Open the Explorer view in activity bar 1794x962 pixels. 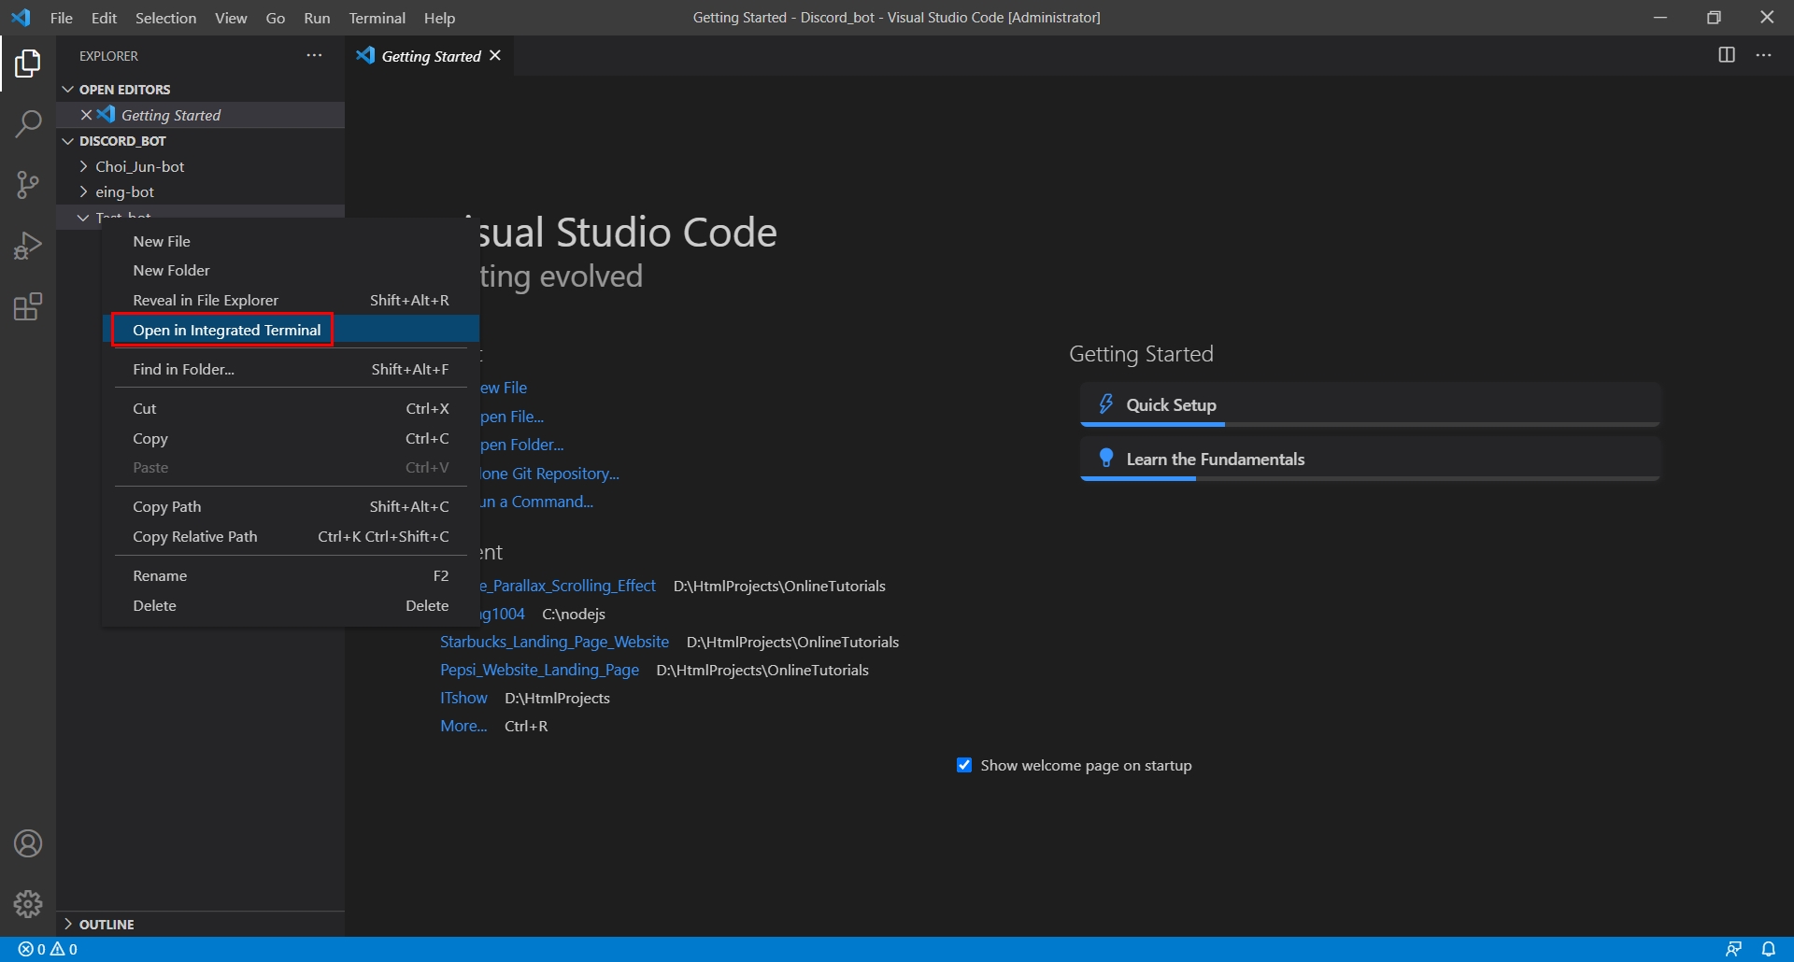coord(28,64)
